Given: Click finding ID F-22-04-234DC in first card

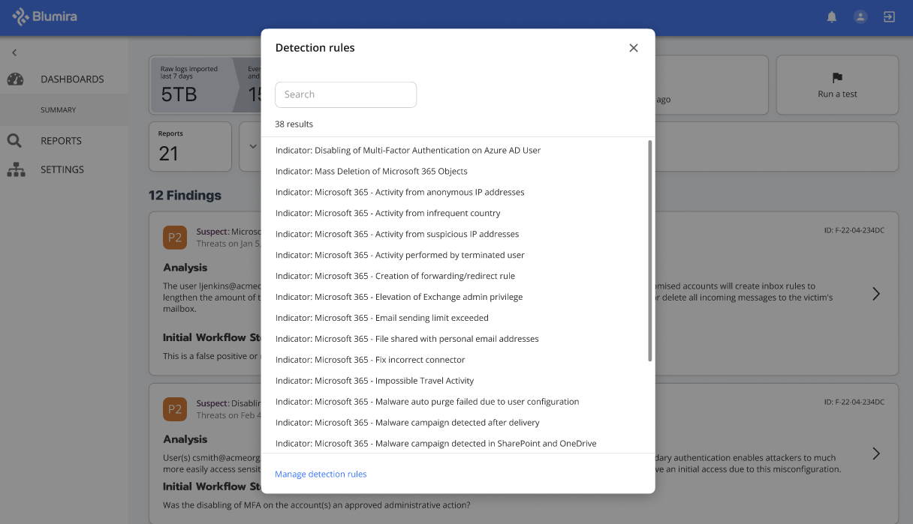Looking at the screenshot, I should pyautogui.click(x=854, y=230).
